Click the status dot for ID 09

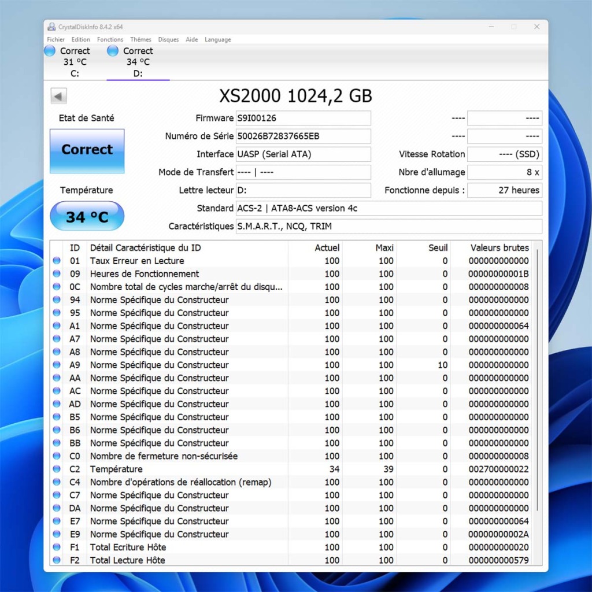(57, 273)
